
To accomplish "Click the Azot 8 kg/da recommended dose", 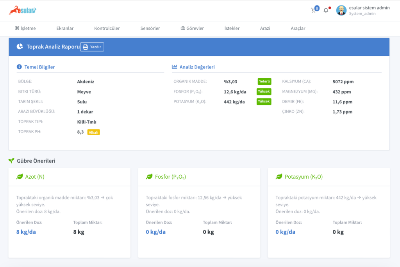I will pyautogui.click(x=26, y=232).
